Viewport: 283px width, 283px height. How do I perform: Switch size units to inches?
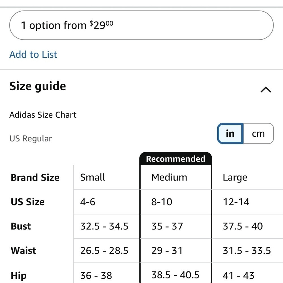[230, 134]
